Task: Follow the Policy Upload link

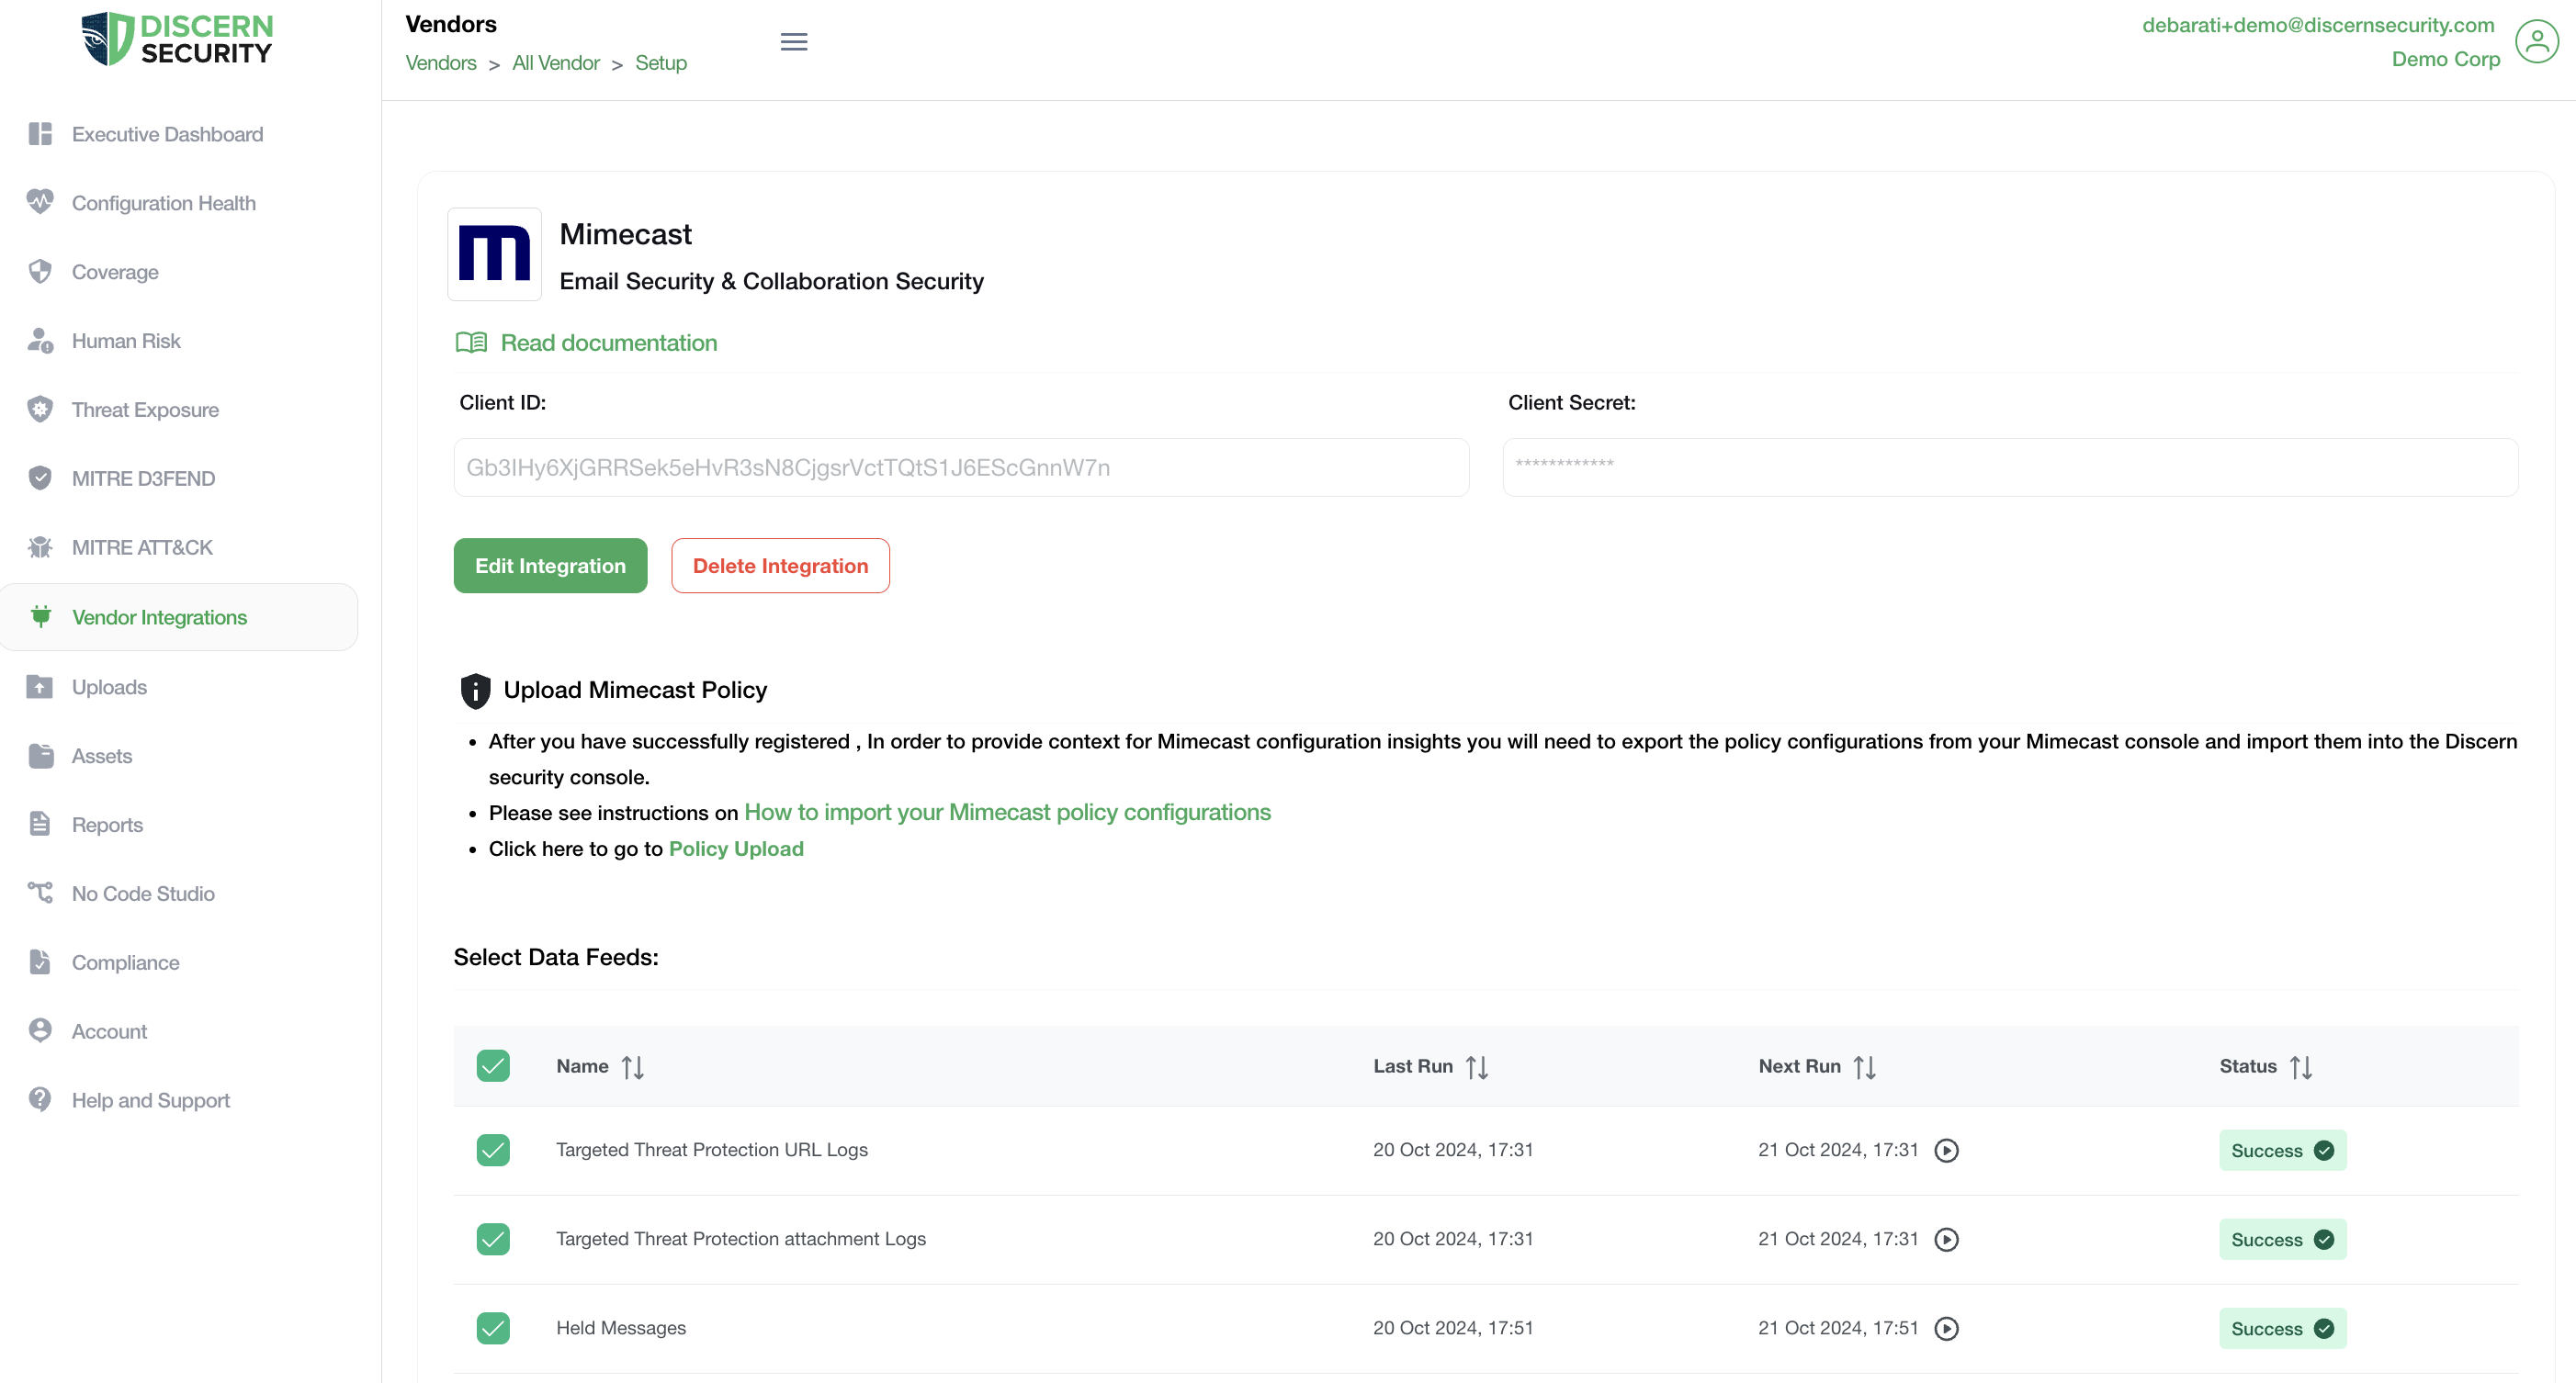Action: 736,849
